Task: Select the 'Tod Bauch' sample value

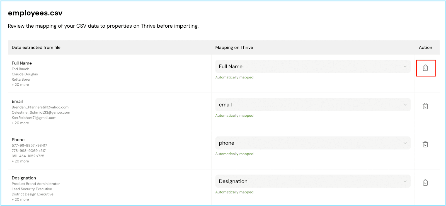Action: point(20,69)
